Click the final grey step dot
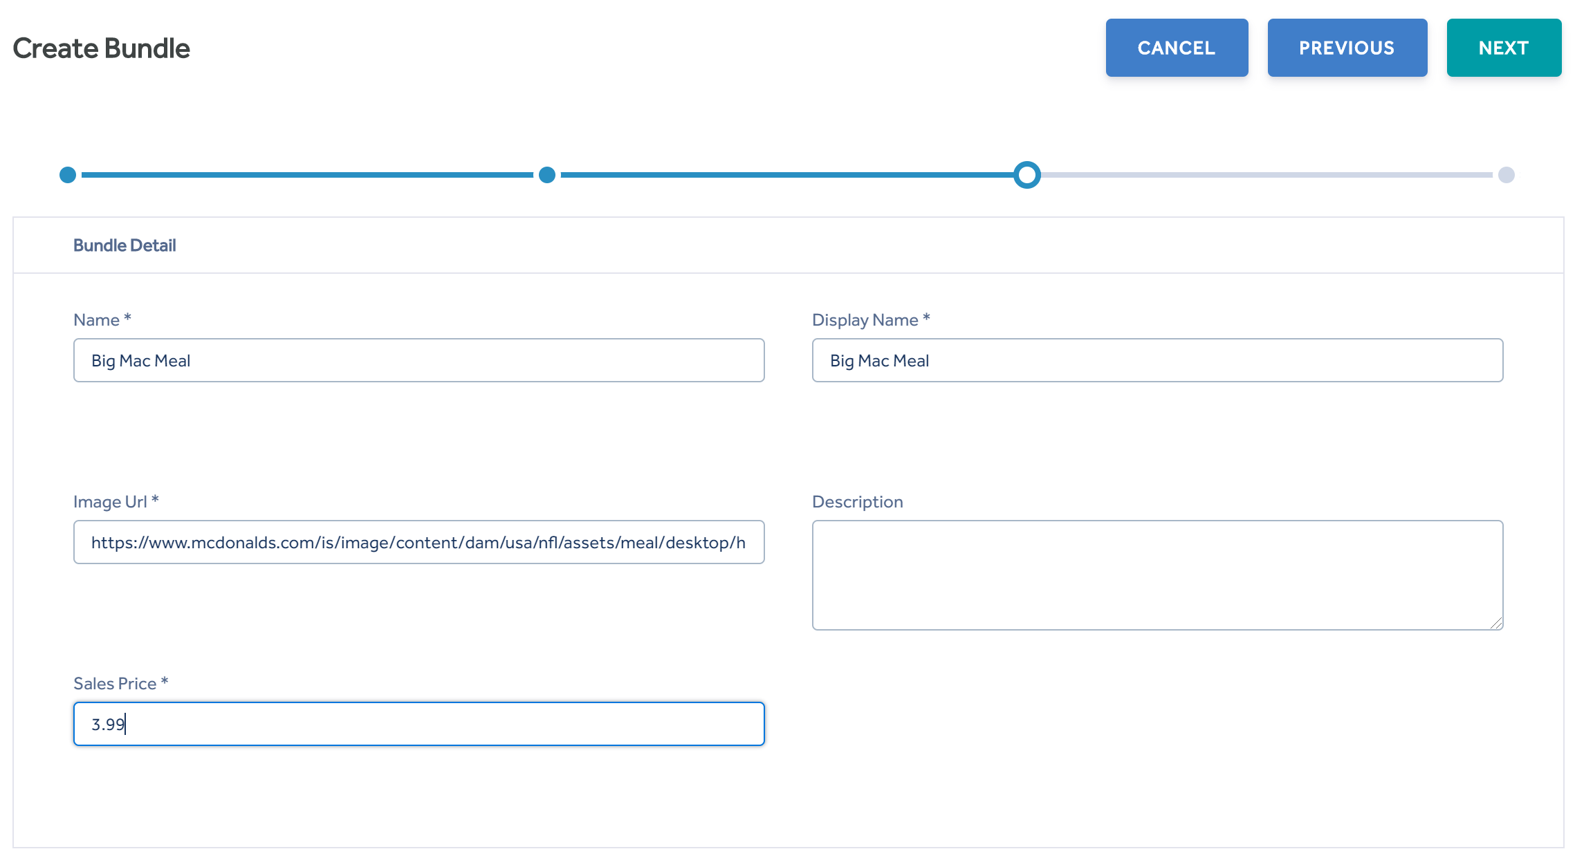This screenshot has width=1584, height=867. (x=1507, y=175)
